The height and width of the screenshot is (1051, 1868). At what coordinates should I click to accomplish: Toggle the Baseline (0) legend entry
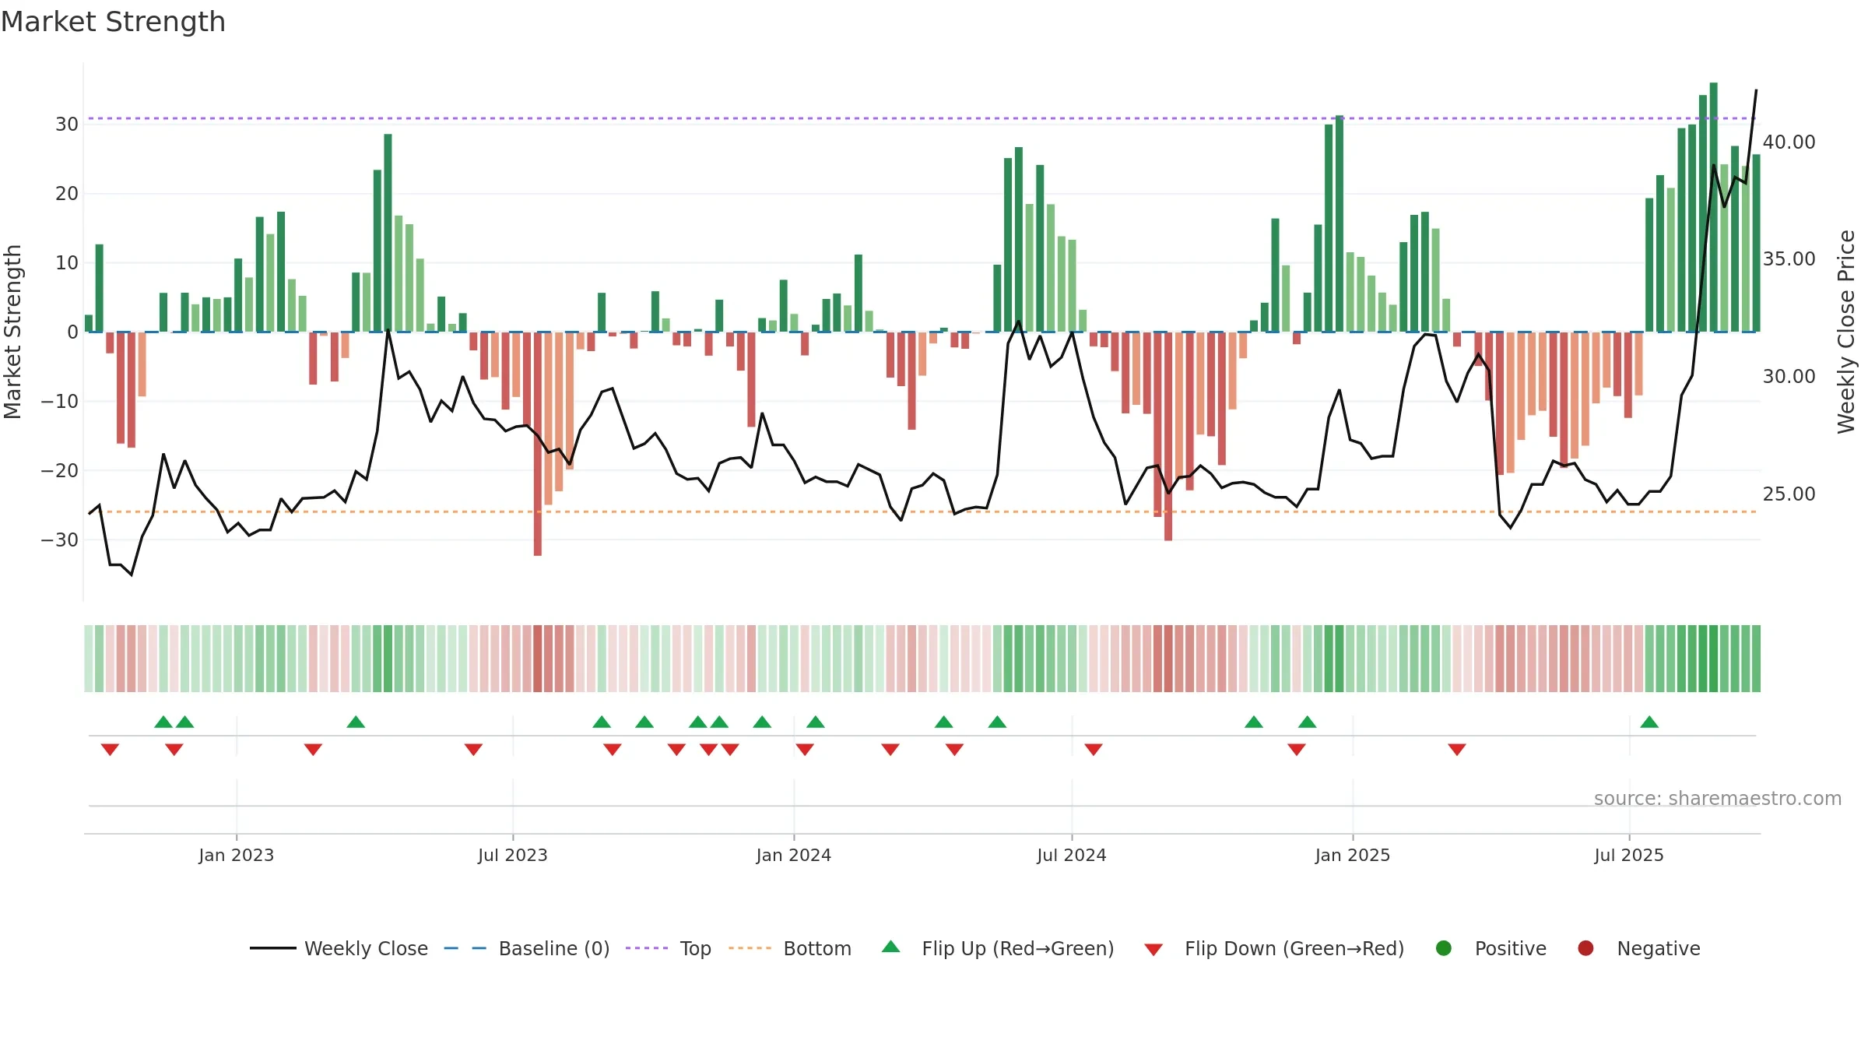pos(526,948)
